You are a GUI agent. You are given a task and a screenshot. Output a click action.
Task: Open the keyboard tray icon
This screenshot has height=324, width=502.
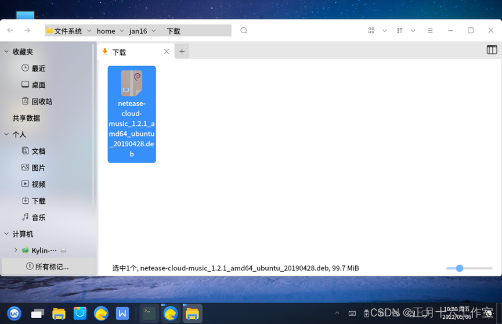tap(352, 314)
